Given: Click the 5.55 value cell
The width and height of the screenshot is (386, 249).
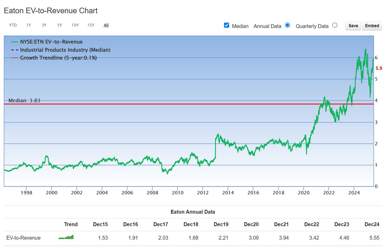Looking at the screenshot, I should [x=374, y=238].
